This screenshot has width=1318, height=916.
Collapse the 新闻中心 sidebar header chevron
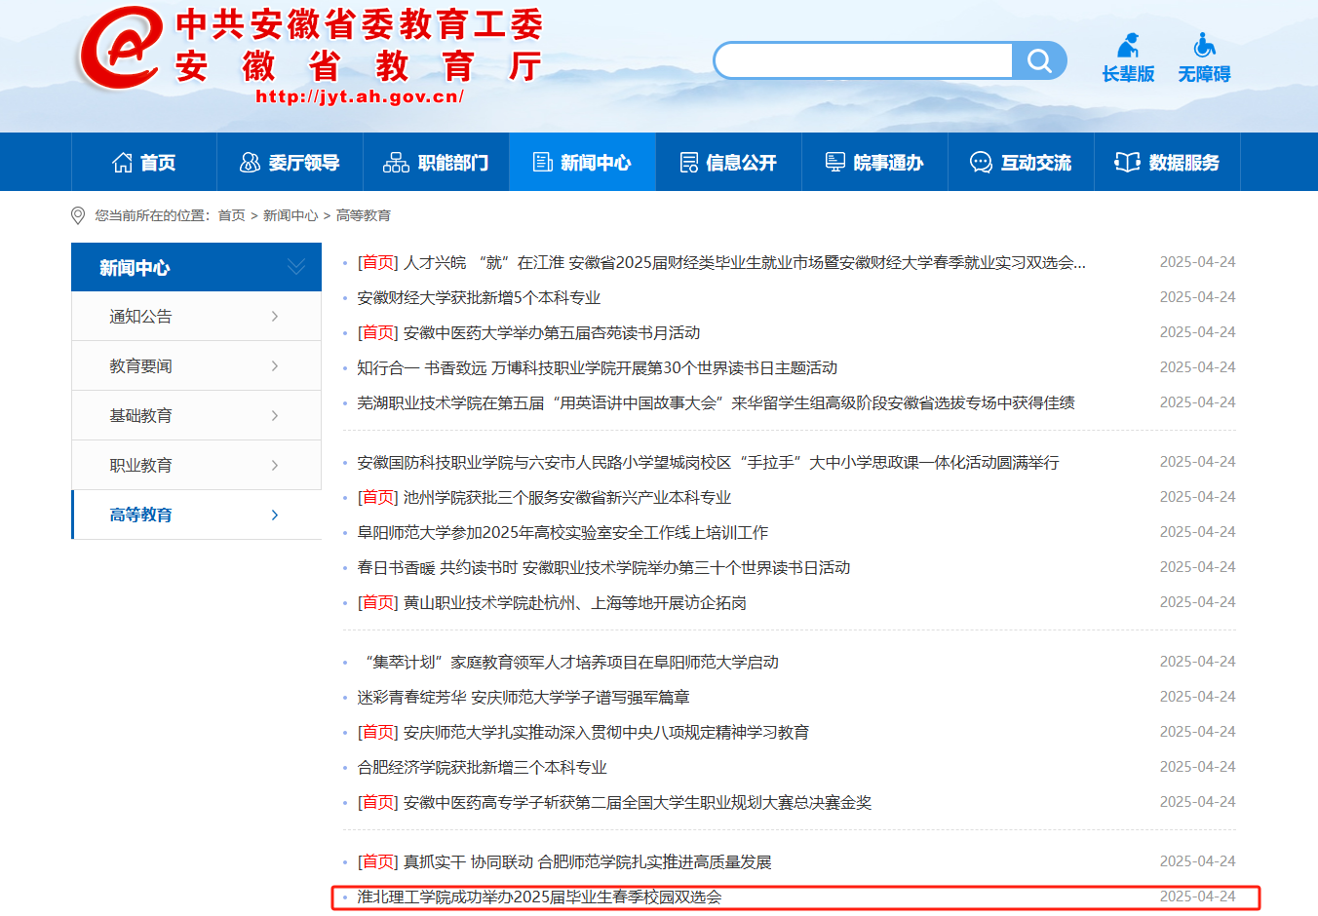pos(295,267)
